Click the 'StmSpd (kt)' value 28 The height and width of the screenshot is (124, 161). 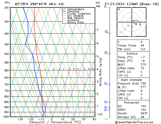(142, 117)
